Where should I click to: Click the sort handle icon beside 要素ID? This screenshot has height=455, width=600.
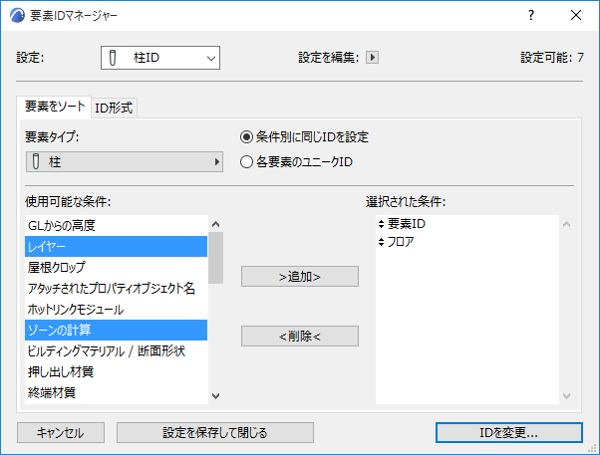coord(381,224)
